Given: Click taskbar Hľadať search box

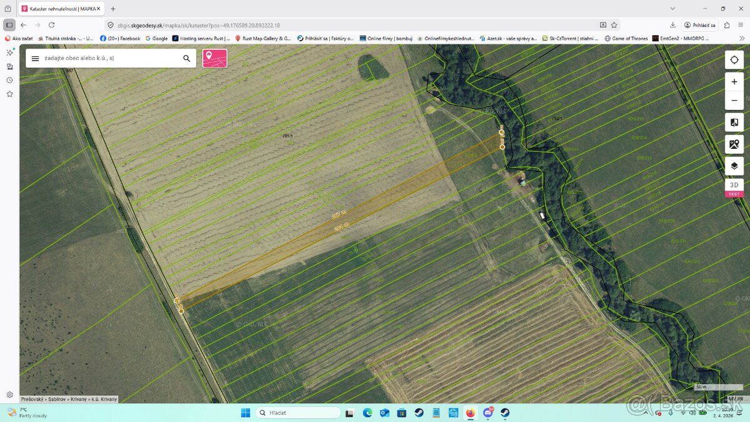Looking at the screenshot, I should (x=297, y=413).
